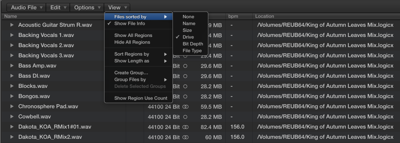This screenshot has height=143, width=400.
Task: Expand Acoustic Guitar Strum R.wav regions
Action: [12, 25]
